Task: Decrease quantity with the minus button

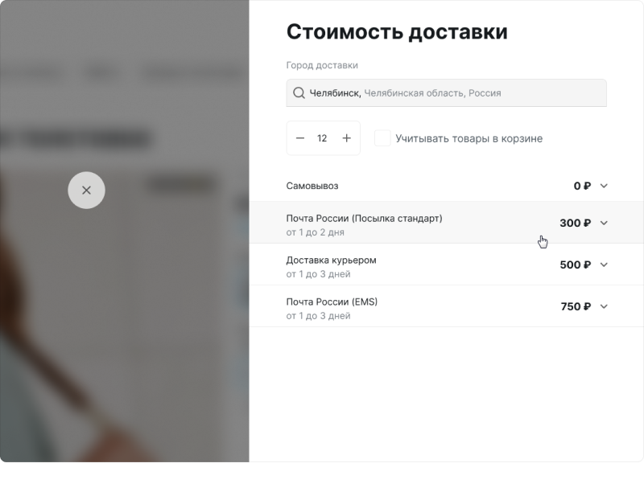Action: pyautogui.click(x=300, y=138)
